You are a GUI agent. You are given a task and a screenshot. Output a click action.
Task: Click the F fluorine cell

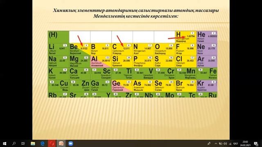pyautogui.click(x=186, y=49)
